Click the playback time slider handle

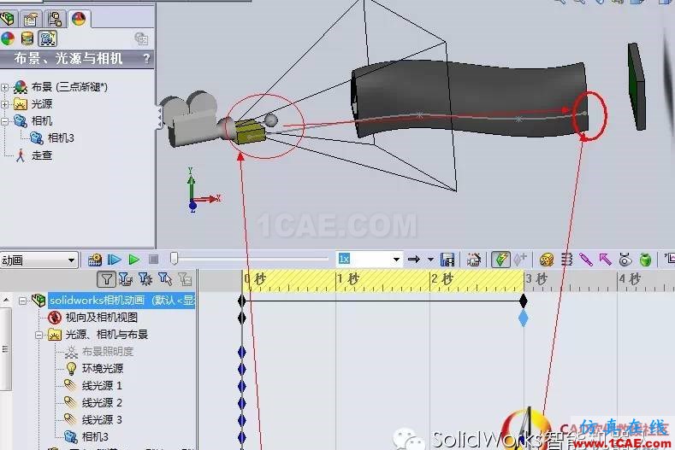174,259
